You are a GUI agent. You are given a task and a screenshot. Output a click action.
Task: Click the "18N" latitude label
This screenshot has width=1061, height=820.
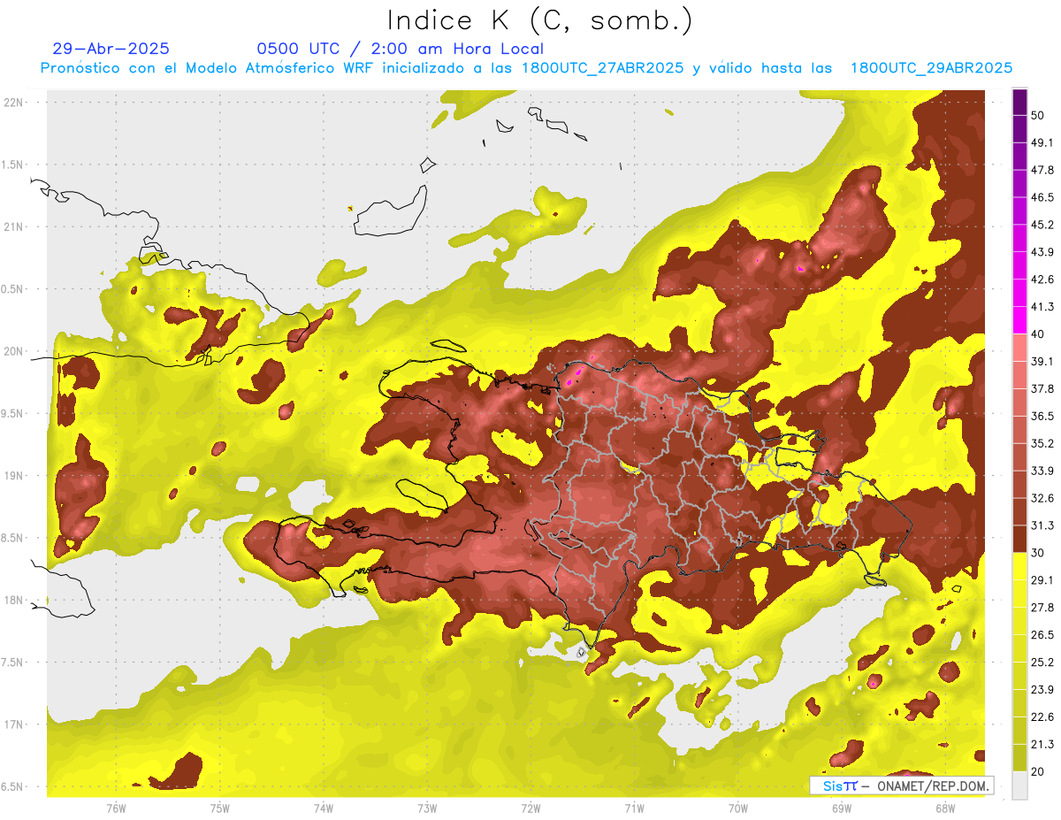14,601
